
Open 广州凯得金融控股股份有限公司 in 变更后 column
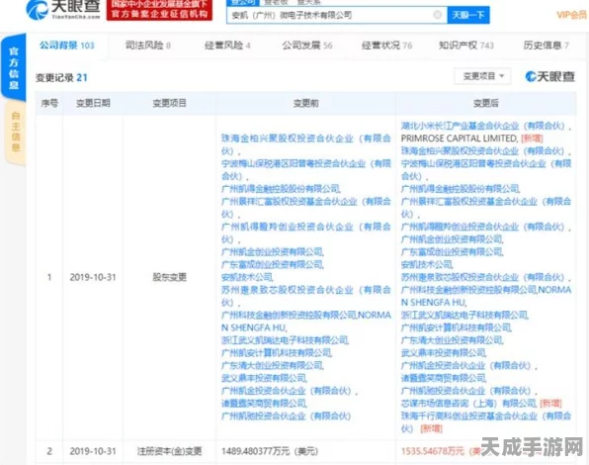[x=461, y=189]
